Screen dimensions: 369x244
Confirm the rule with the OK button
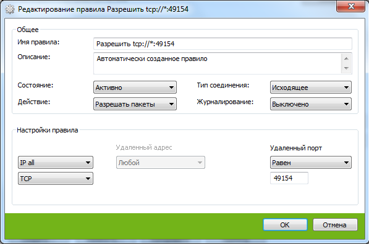click(285, 225)
